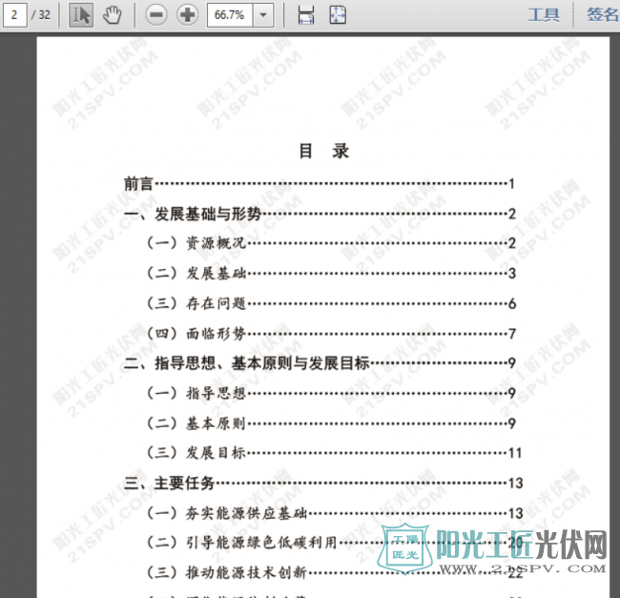The image size is (620, 598).
Task: Select the Hand pan tool
Action: point(113,15)
